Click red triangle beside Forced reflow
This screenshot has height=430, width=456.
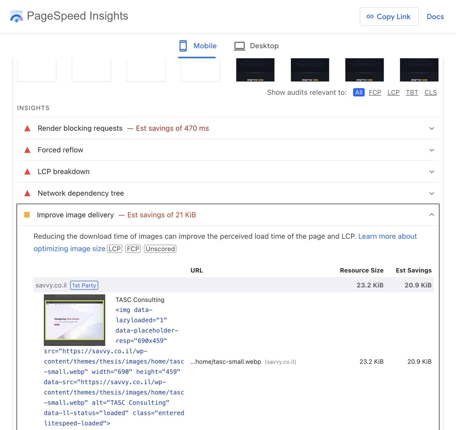point(27,150)
